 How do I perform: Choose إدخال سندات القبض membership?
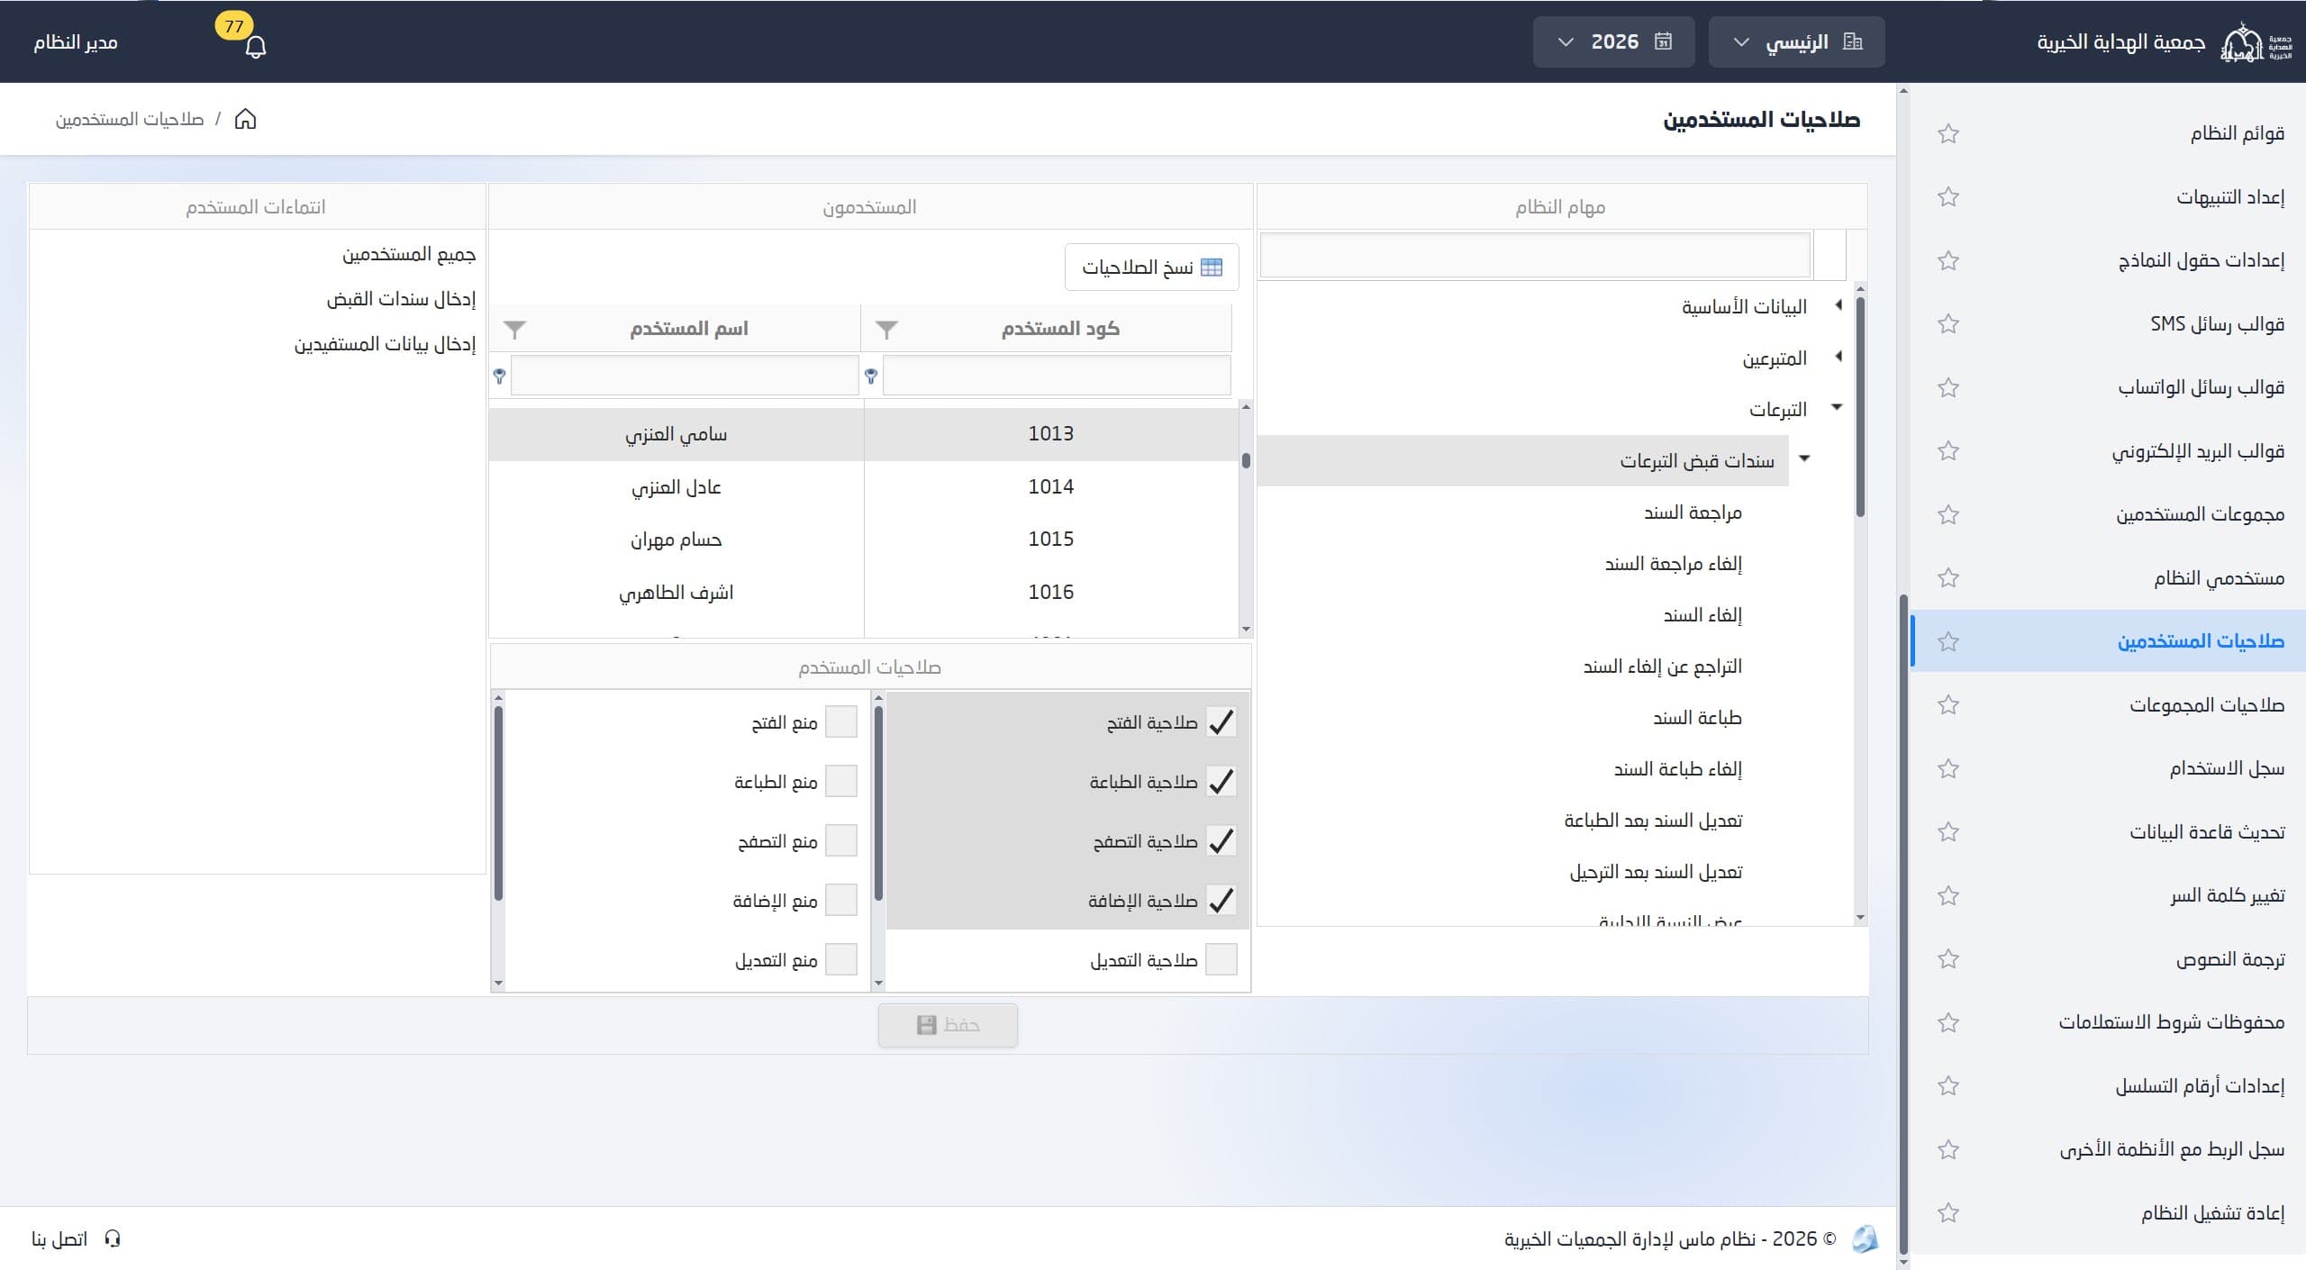coord(401,299)
